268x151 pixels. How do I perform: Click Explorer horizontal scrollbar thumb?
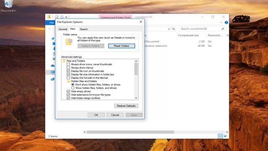[130, 132]
